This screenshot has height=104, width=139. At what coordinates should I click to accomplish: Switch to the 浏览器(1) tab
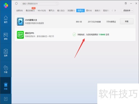tap(71, 11)
